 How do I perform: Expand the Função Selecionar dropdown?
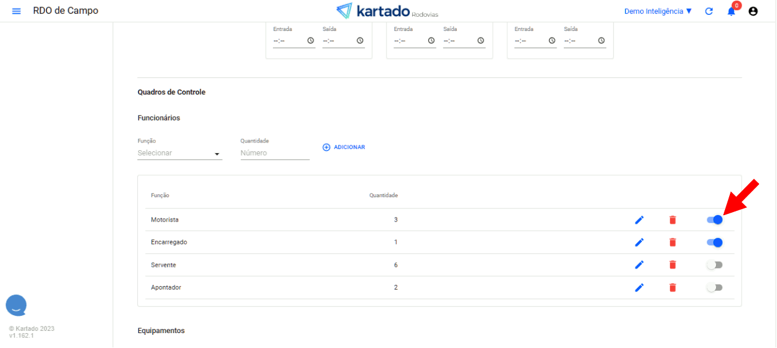(x=179, y=154)
